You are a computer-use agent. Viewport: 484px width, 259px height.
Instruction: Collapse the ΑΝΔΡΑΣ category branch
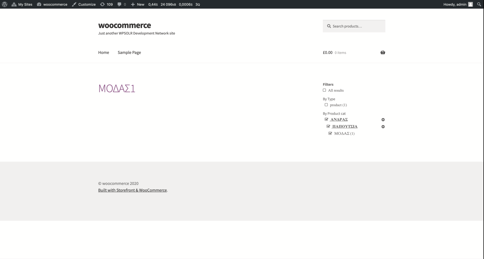click(383, 120)
